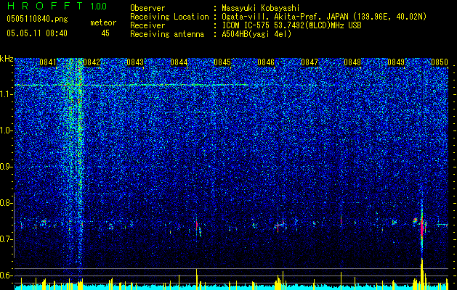Click the meteor label above the count

pyautogui.click(x=103, y=22)
